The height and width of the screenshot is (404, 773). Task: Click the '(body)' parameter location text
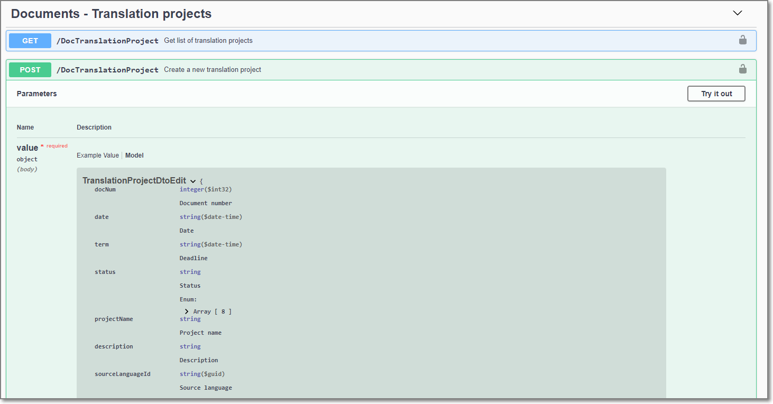pyautogui.click(x=27, y=169)
